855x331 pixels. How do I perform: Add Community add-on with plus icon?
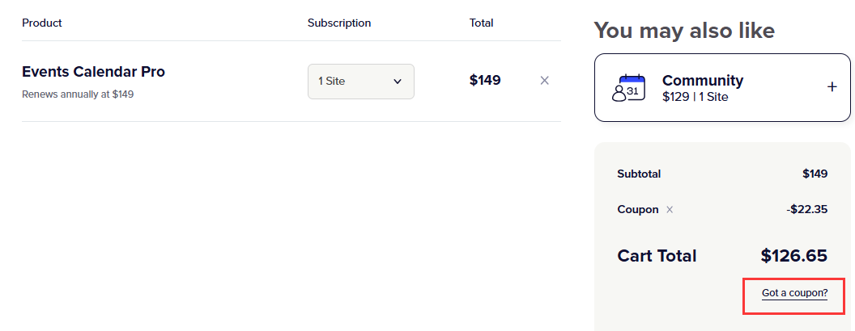pyautogui.click(x=832, y=87)
